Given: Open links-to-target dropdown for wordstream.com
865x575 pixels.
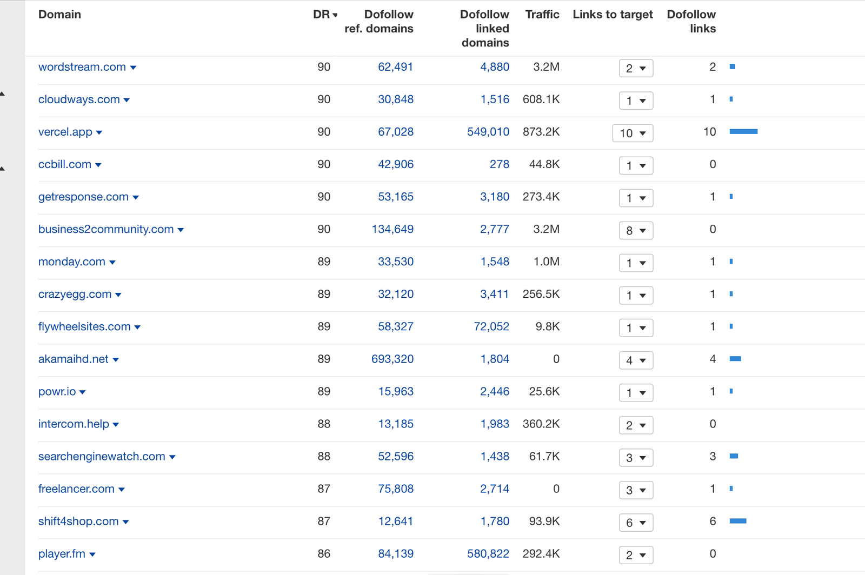Looking at the screenshot, I should pyautogui.click(x=636, y=68).
